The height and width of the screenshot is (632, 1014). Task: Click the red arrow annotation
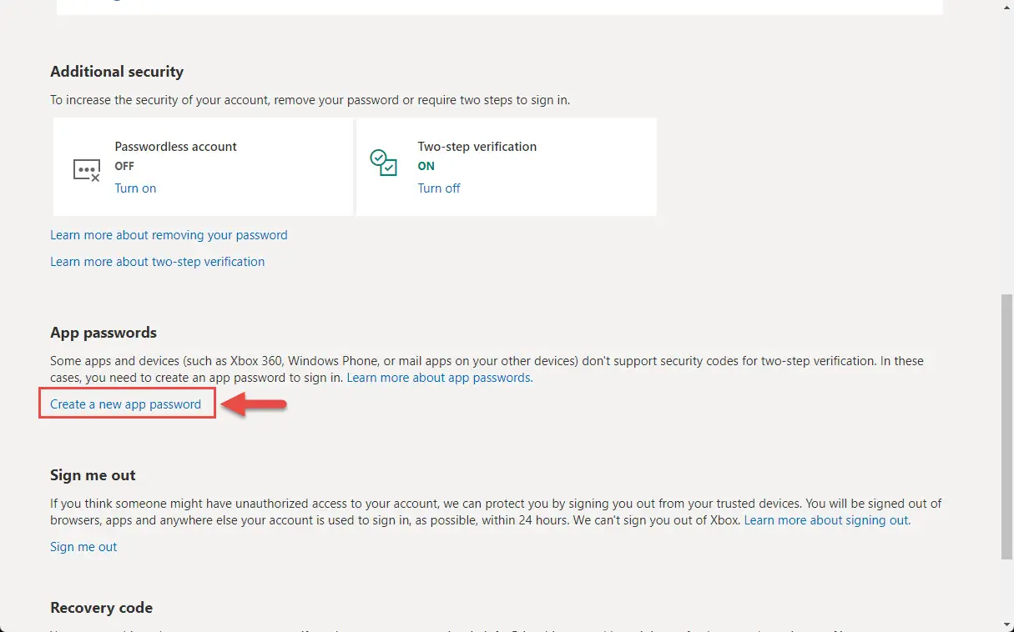[x=254, y=405]
